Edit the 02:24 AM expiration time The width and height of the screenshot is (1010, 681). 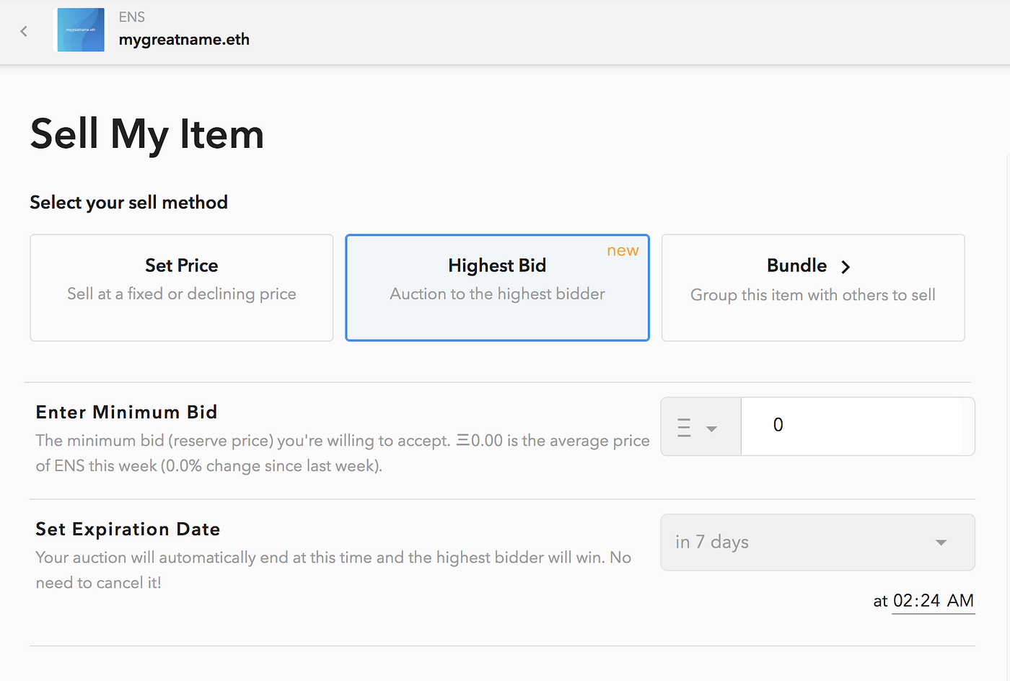(x=934, y=601)
